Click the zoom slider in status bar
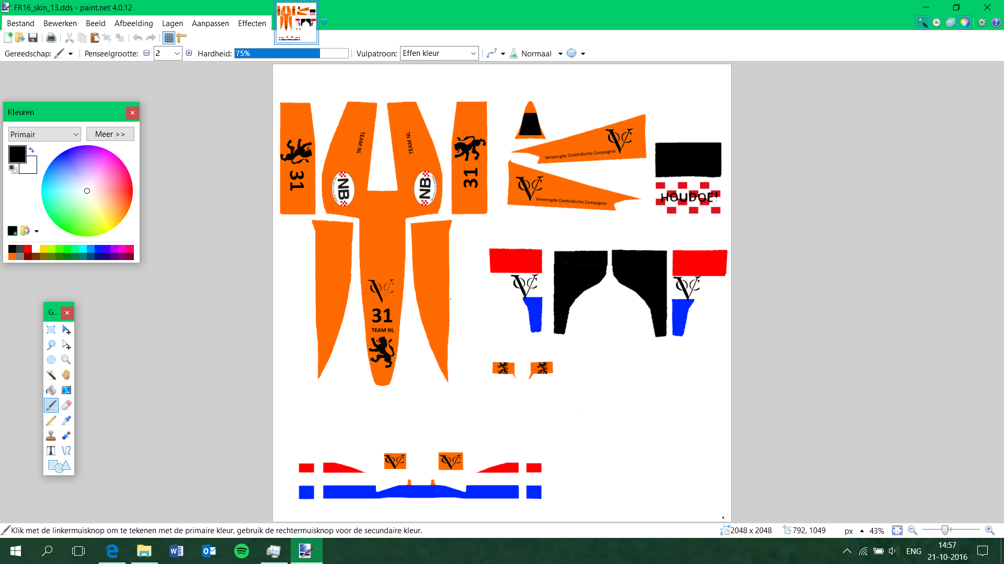The image size is (1004, 564). tap(951, 530)
